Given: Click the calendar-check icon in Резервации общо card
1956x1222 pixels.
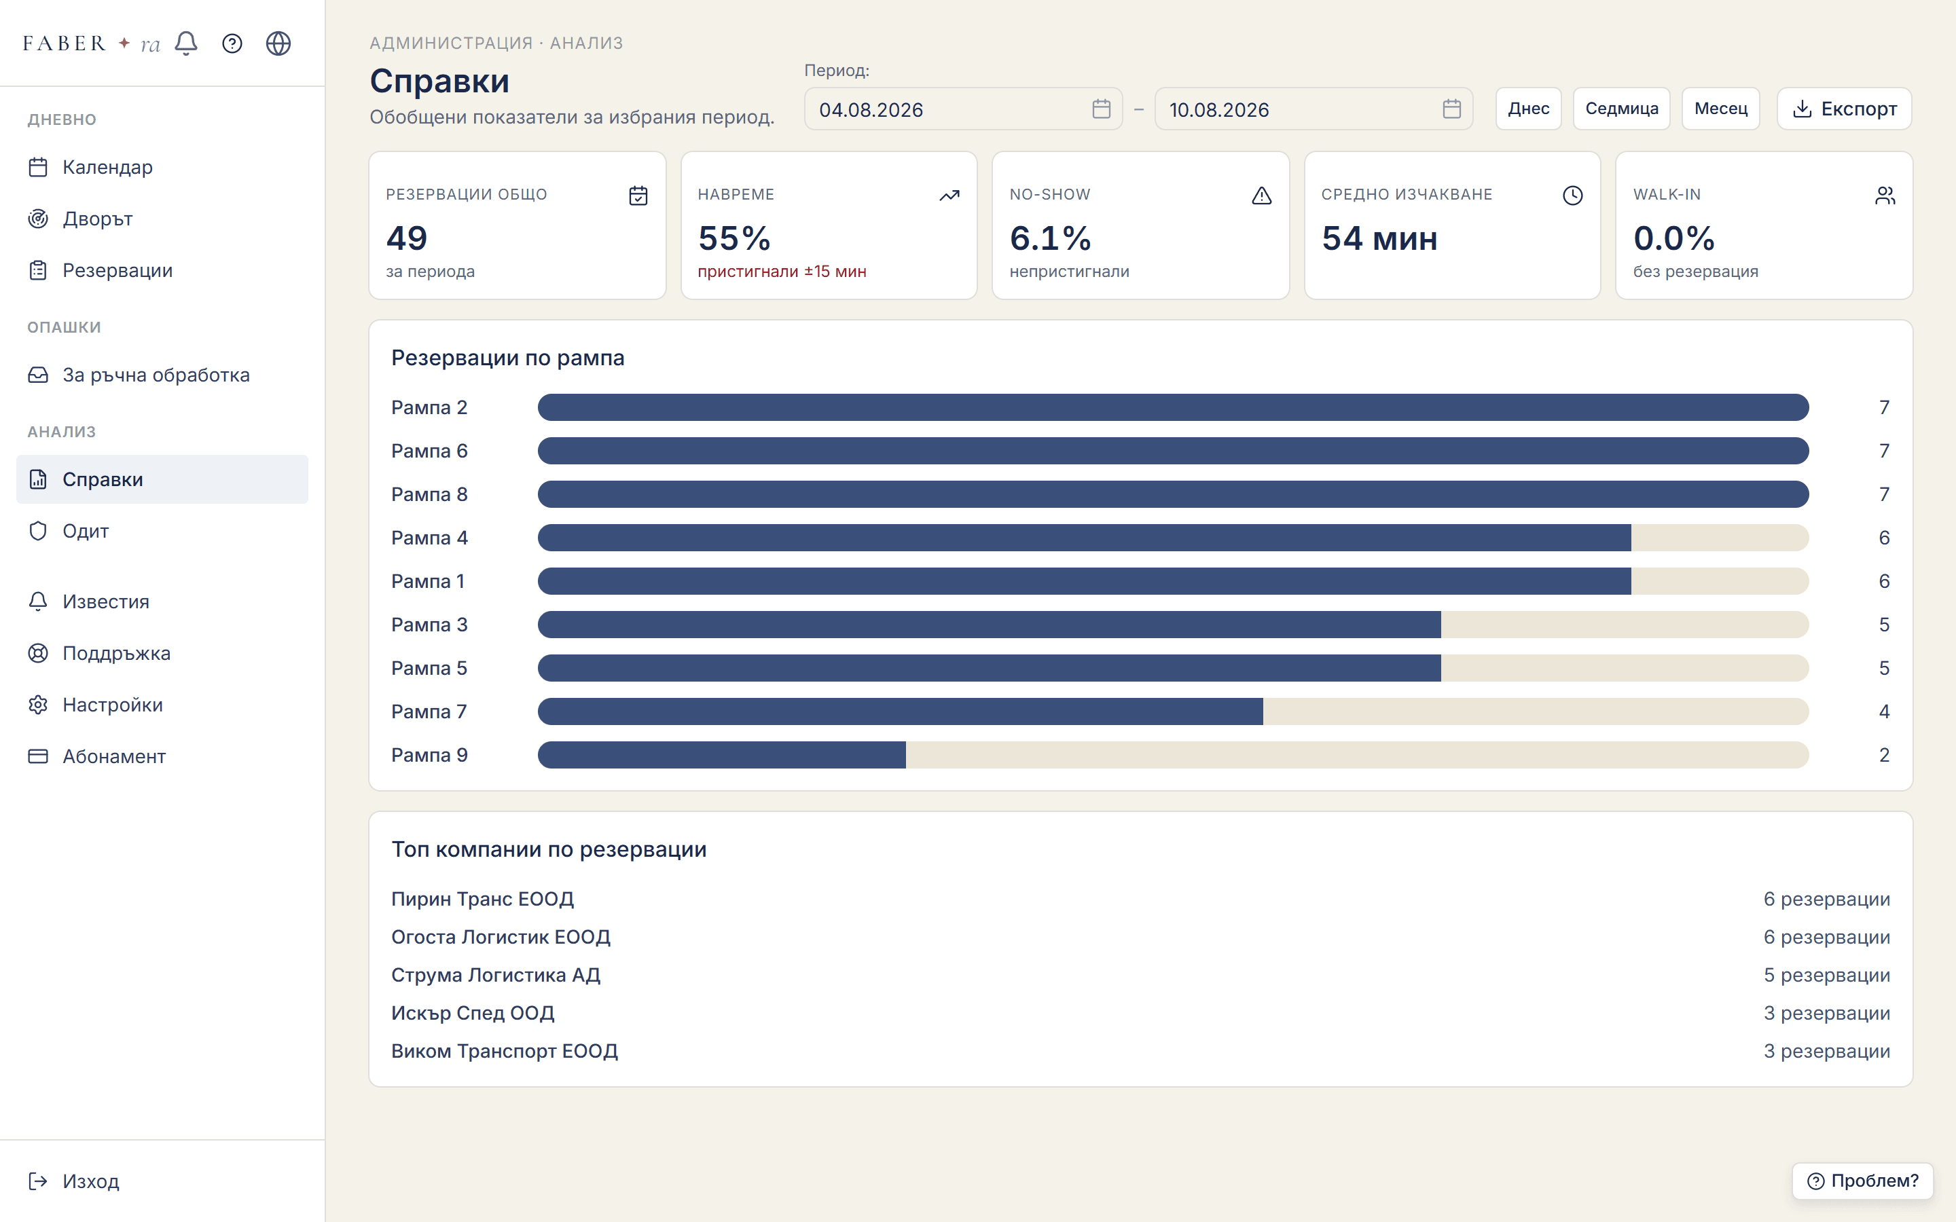Looking at the screenshot, I should point(638,196).
